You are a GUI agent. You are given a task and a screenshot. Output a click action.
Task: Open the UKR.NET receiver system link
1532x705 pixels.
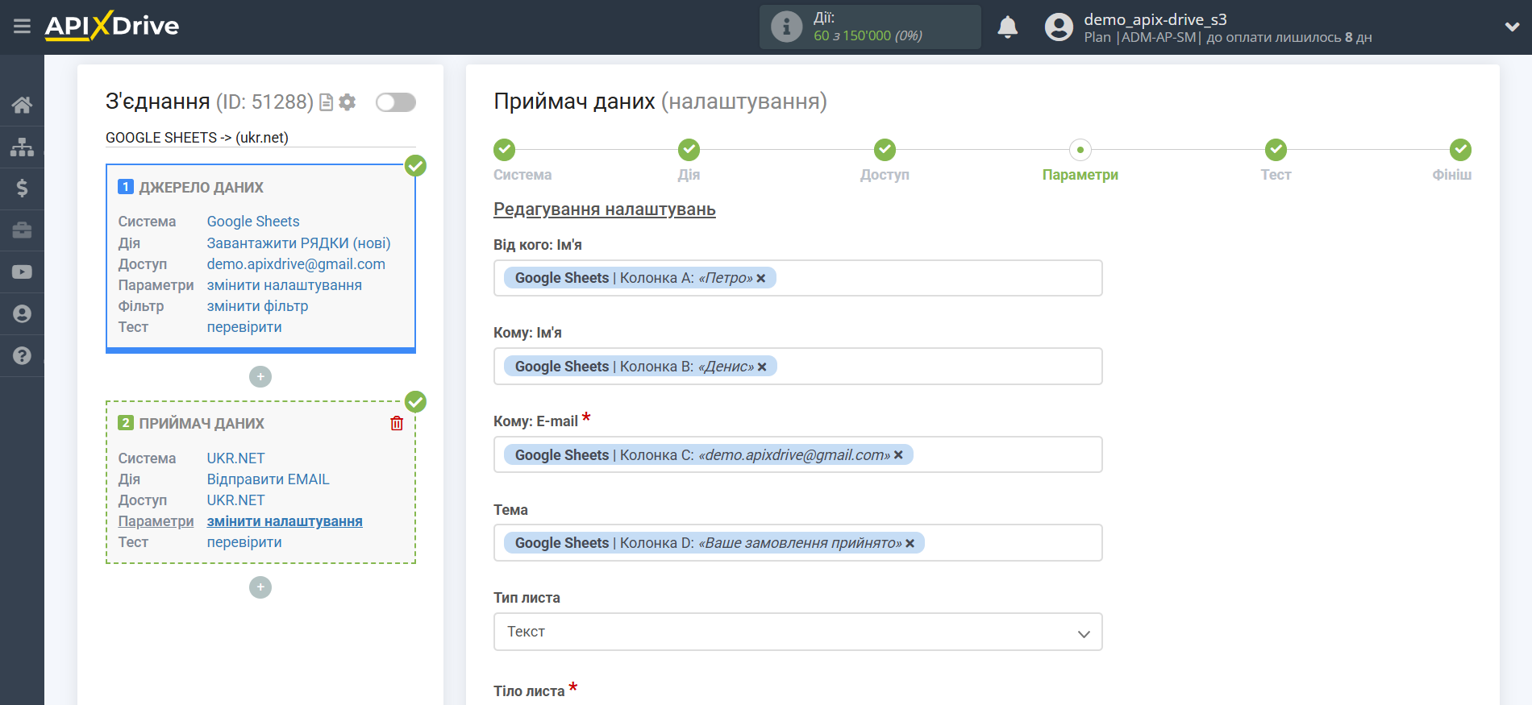[x=235, y=458]
